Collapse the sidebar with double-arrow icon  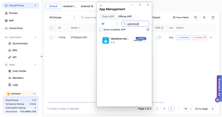pos(42,56)
